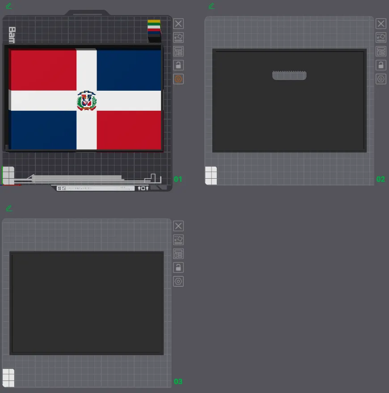This screenshot has height=393, width=389.
Task: Remove plate 03 with its X icon
Action: point(178,226)
